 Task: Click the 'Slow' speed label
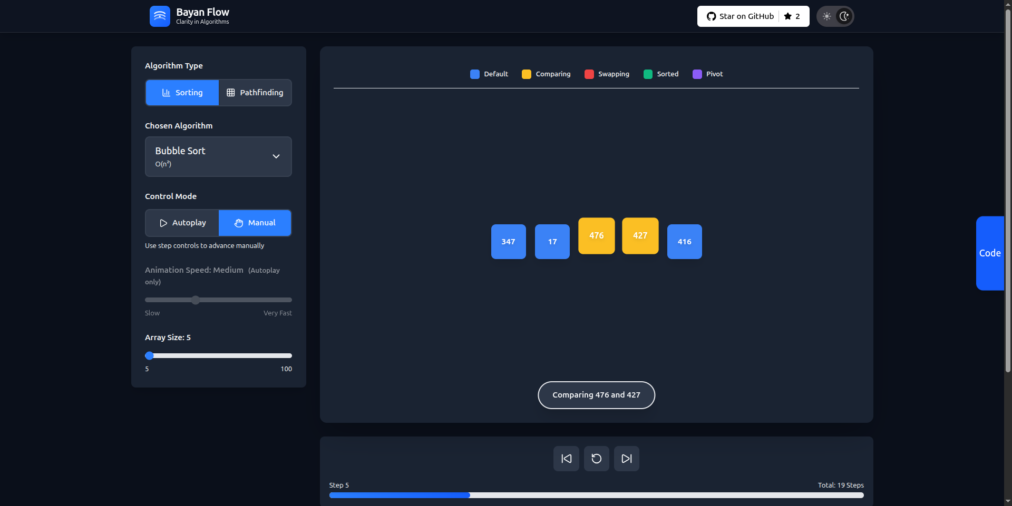[x=152, y=313]
